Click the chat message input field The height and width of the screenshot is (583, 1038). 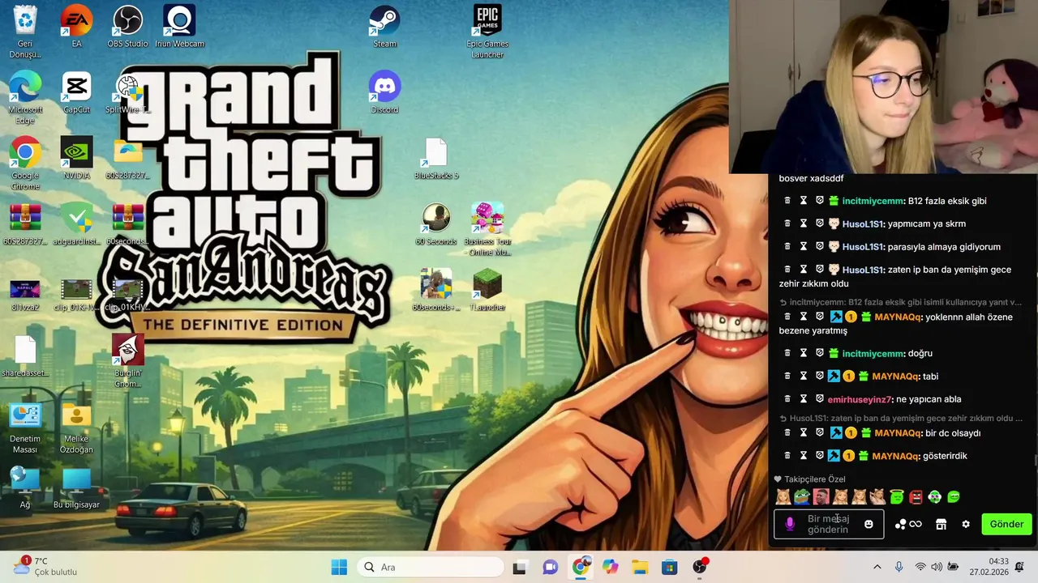829,524
